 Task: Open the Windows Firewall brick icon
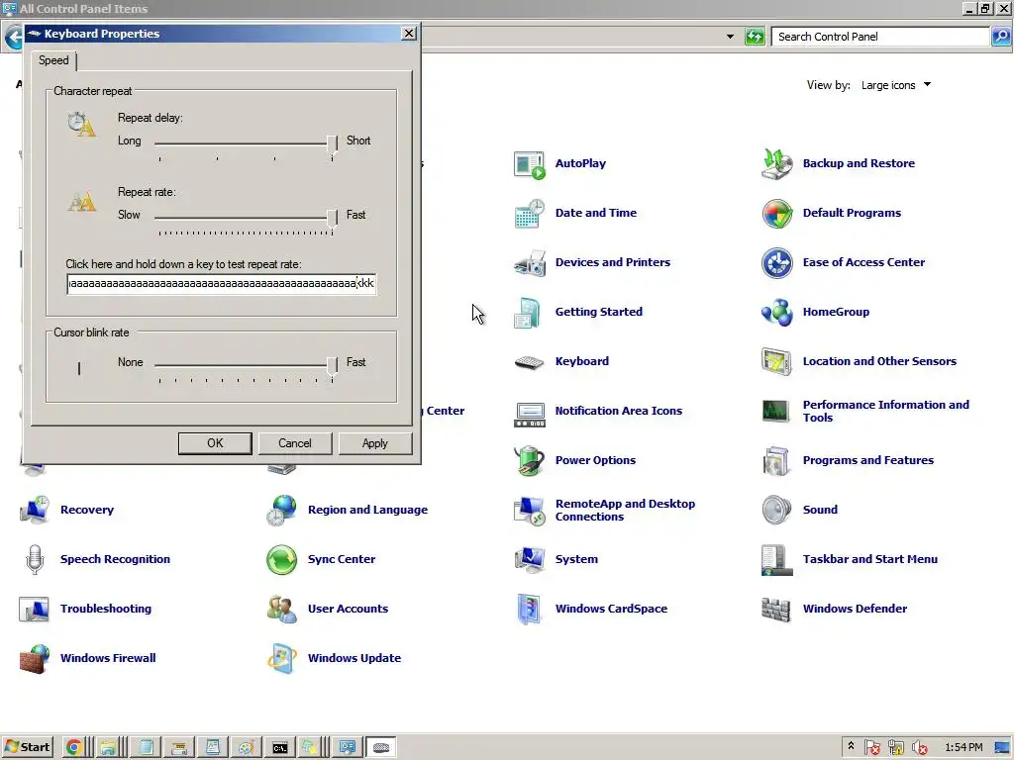(35, 658)
